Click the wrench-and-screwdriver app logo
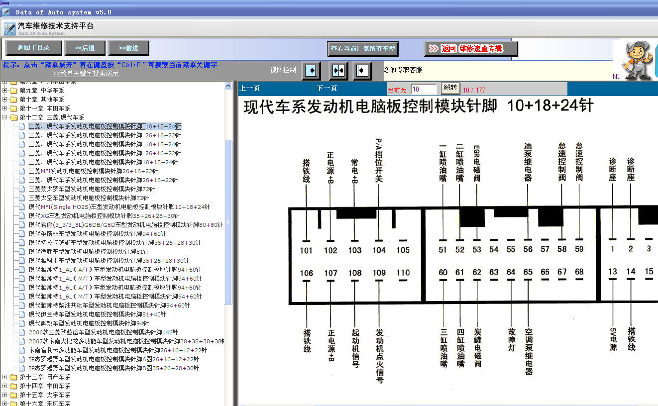 [x=9, y=29]
